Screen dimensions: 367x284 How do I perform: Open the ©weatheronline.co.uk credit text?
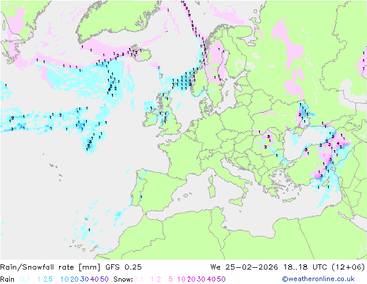pyautogui.click(x=318, y=279)
